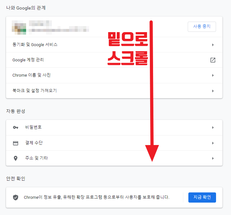Image resolution: width=231 pixels, height=215 pixels.
Task: Open Google 계정 관리 text
Action: coord(28,60)
